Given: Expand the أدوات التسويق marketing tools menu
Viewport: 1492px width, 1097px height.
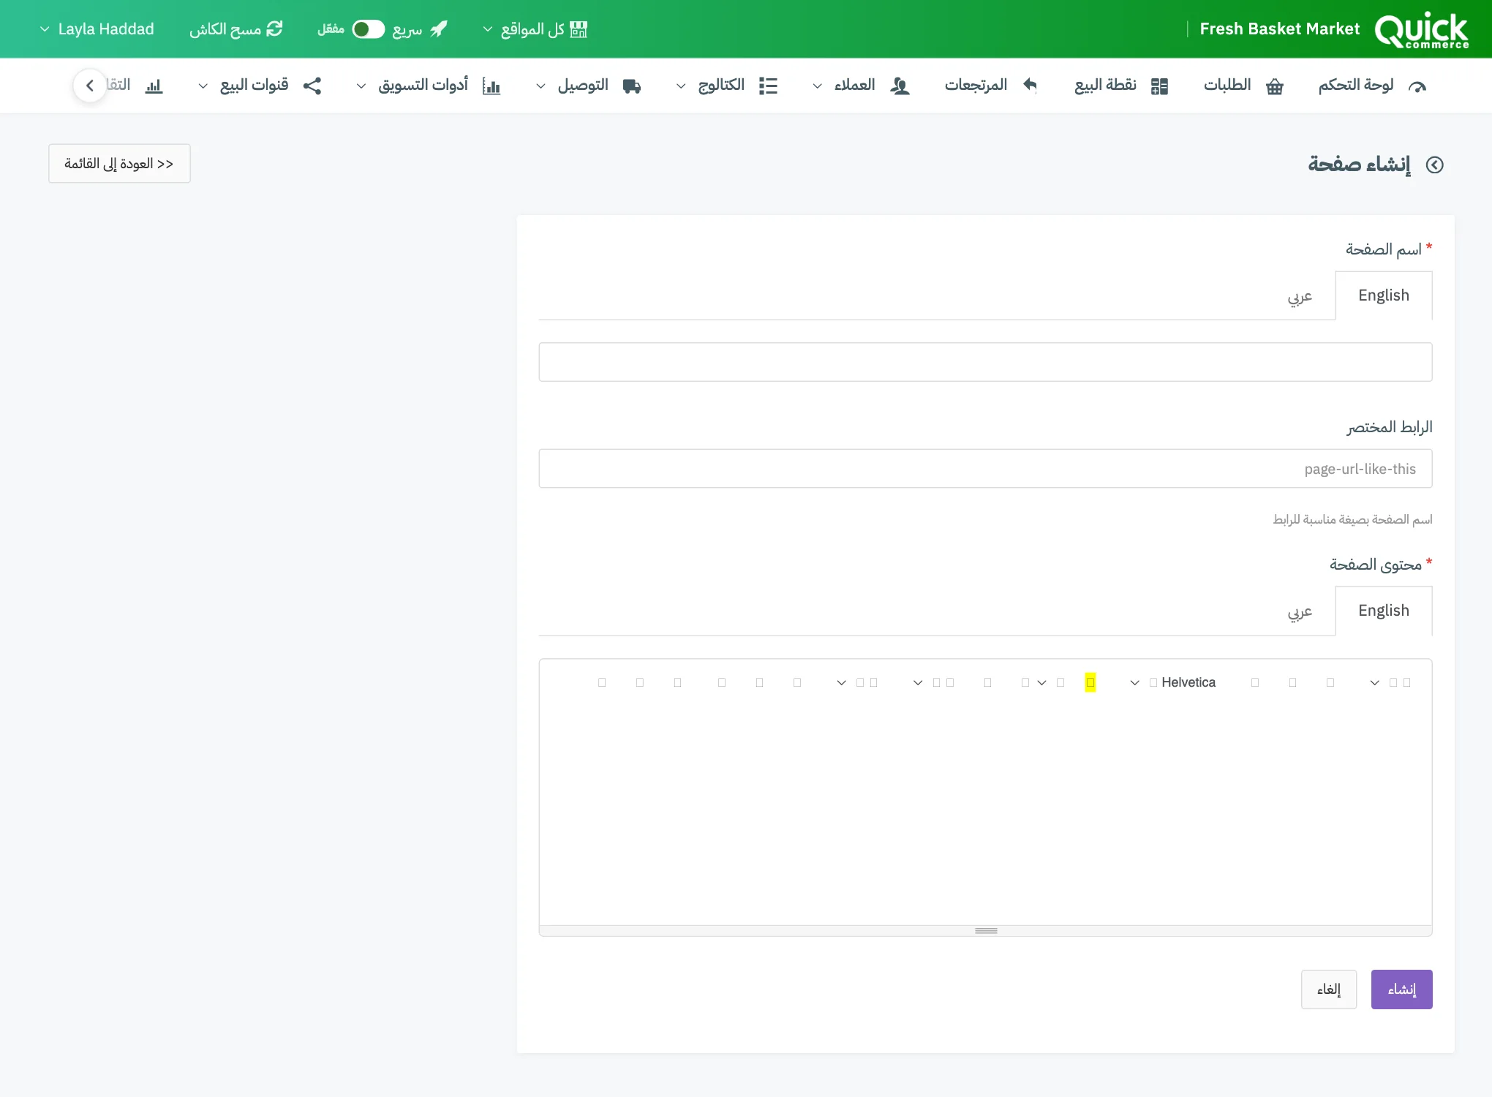Looking at the screenshot, I should 428,86.
